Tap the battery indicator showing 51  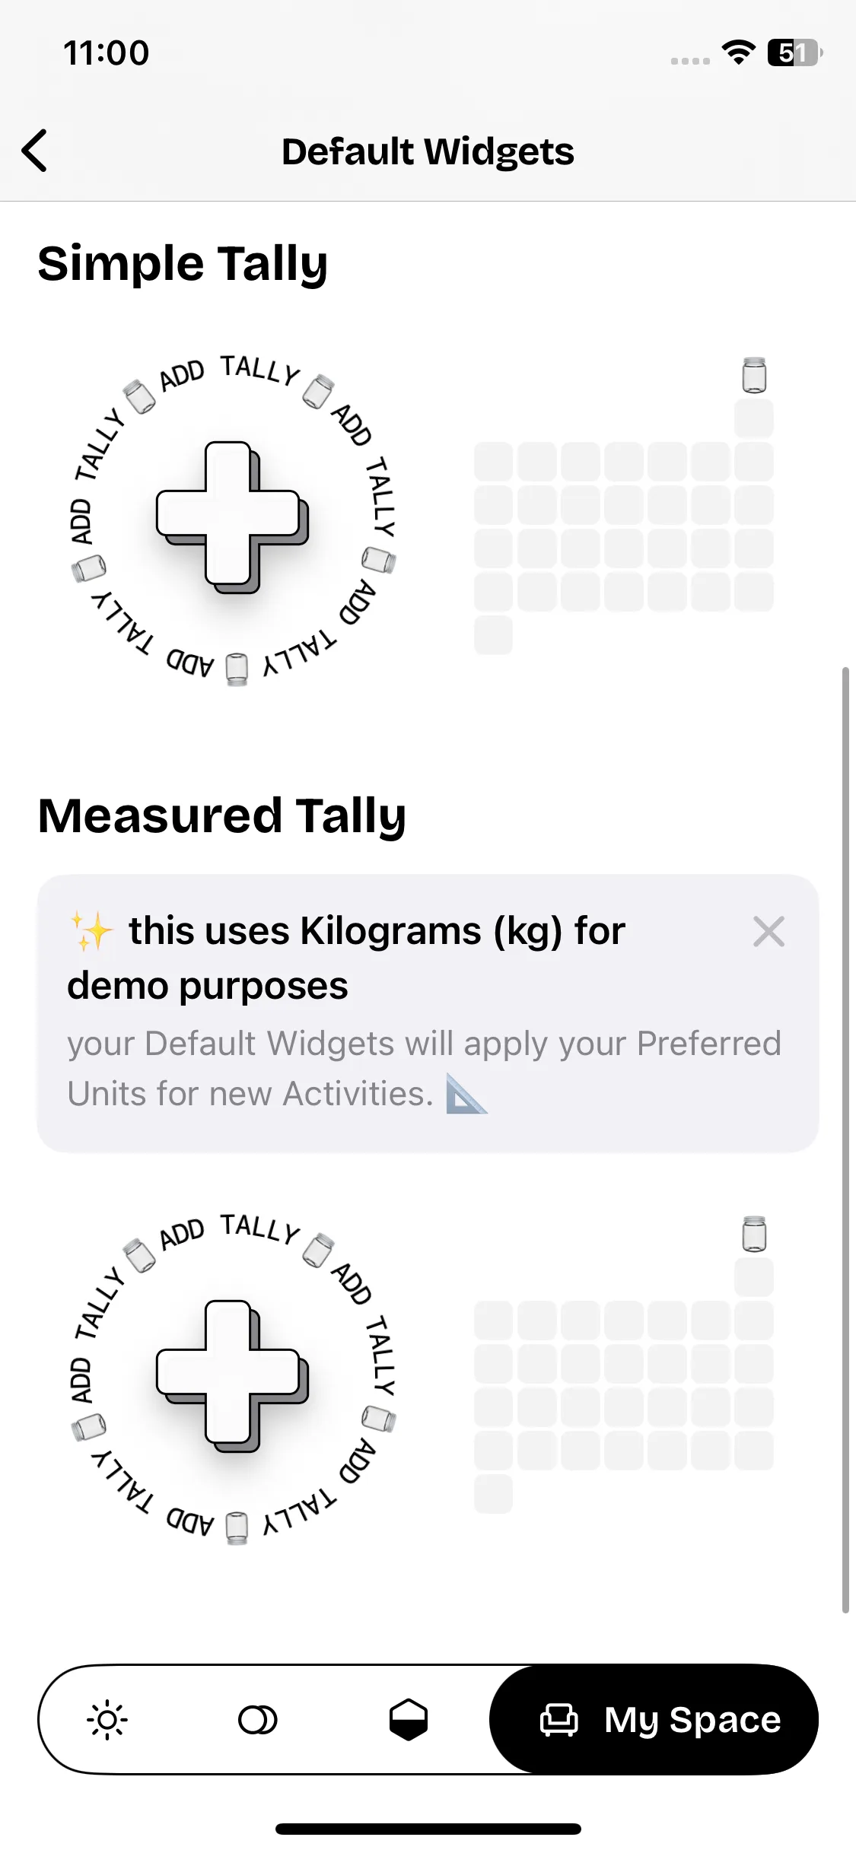coord(794,52)
